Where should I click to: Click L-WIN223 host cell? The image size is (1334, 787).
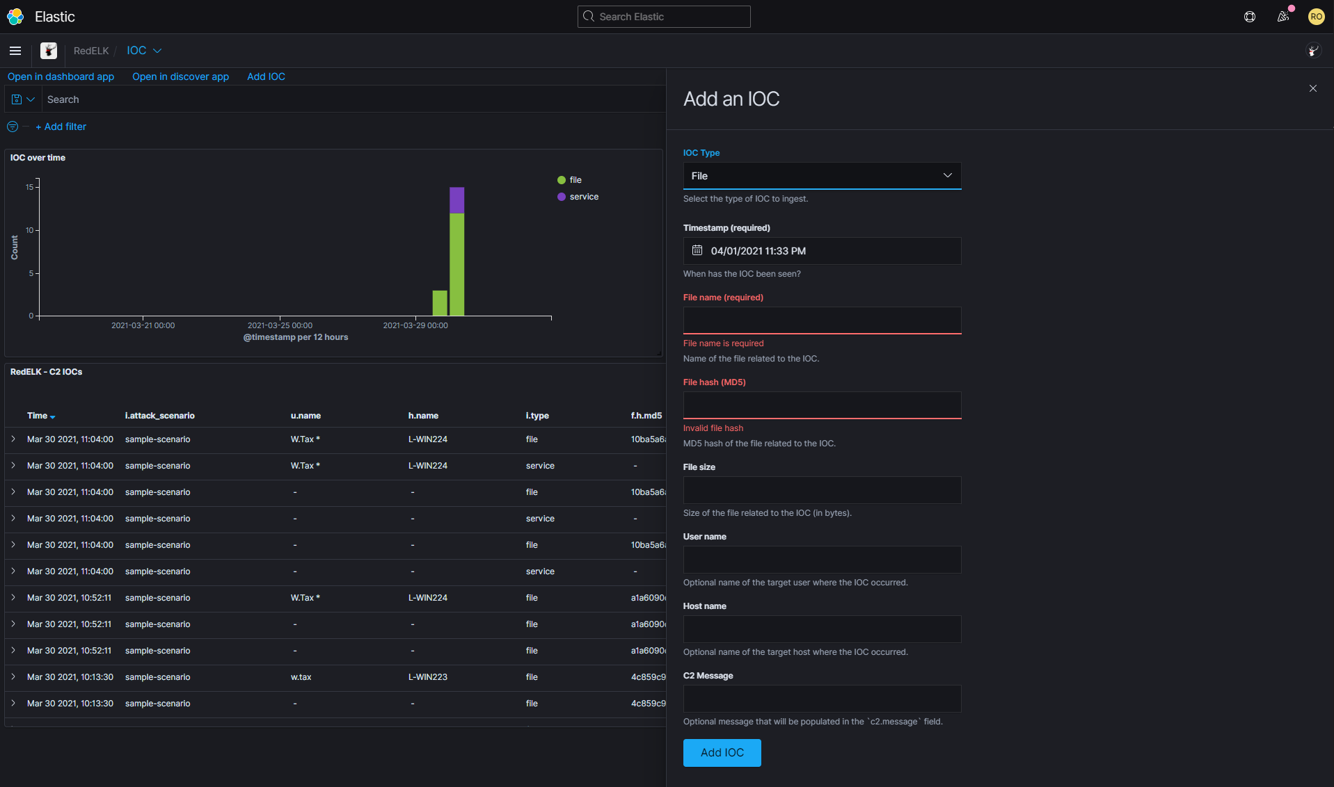pyautogui.click(x=428, y=677)
